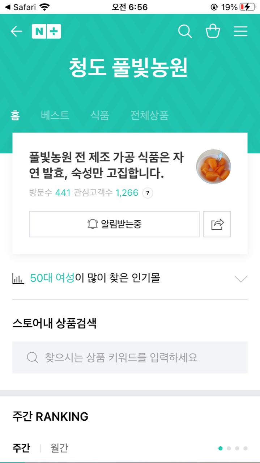Go to the 식품 tab
Image resolution: width=260 pixels, height=463 pixels.
tap(100, 115)
